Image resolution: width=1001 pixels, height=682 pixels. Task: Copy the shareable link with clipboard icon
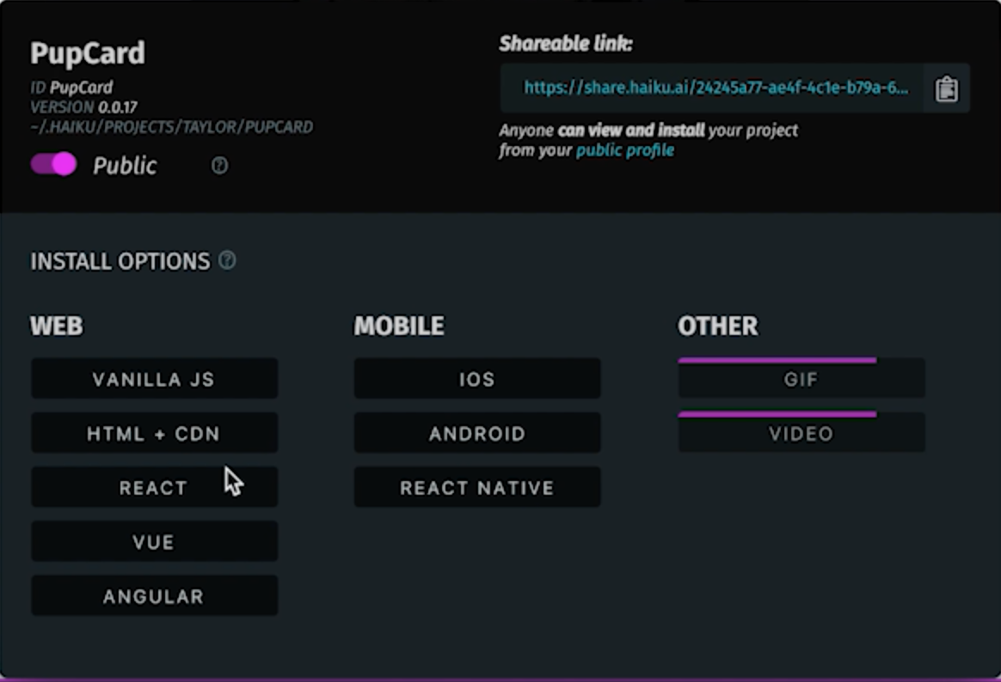pyautogui.click(x=946, y=88)
